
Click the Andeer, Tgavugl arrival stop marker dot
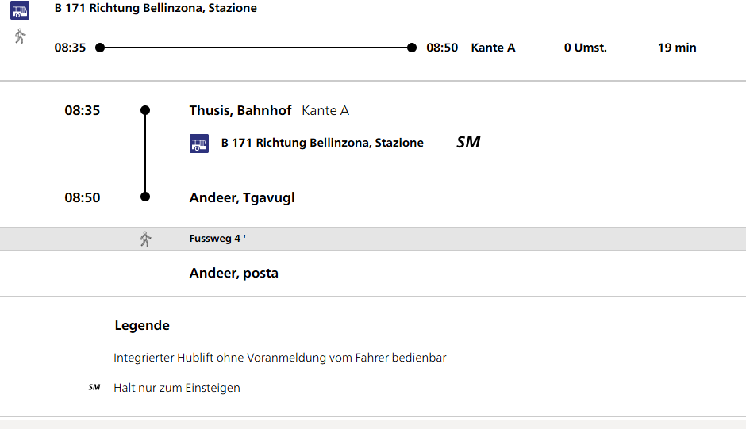pyautogui.click(x=145, y=197)
